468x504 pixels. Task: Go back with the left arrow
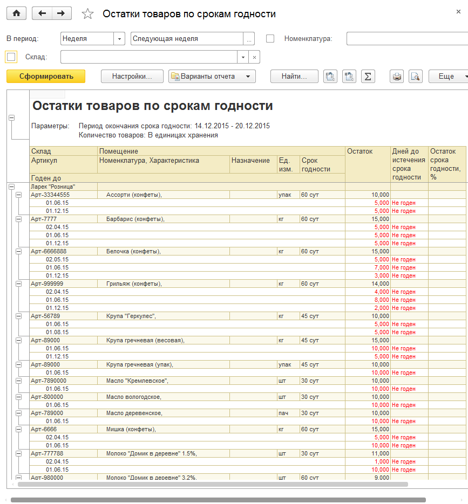pyautogui.click(x=42, y=13)
